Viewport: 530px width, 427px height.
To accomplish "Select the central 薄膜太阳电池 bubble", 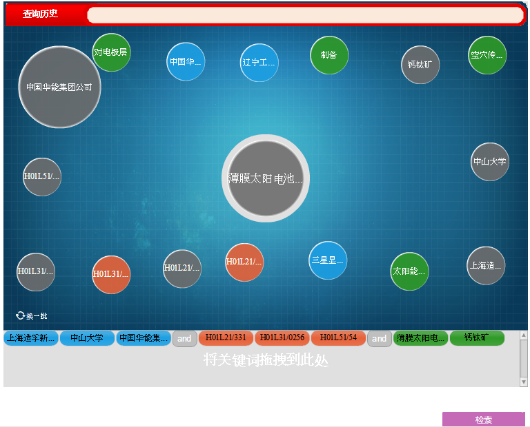I will (x=266, y=178).
